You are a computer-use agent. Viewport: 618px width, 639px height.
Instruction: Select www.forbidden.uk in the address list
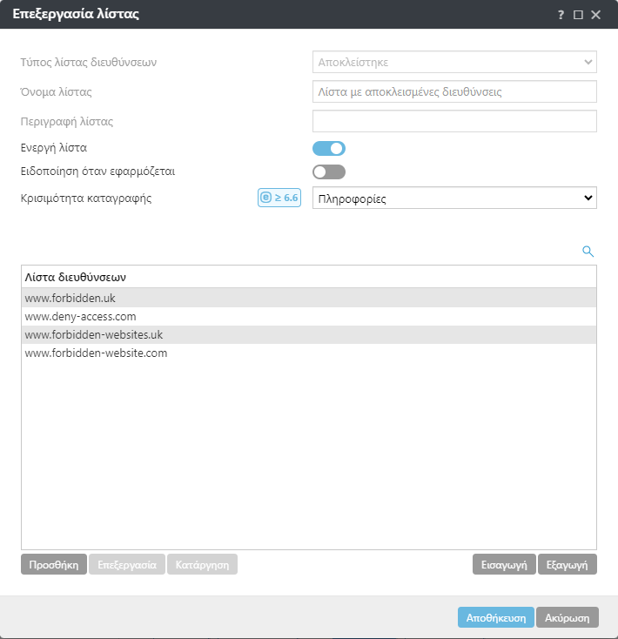(x=71, y=298)
